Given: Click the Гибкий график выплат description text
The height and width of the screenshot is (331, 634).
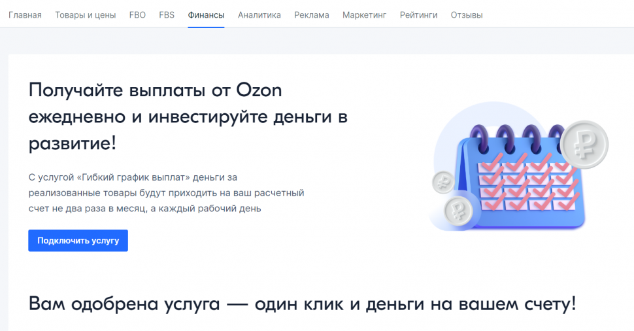Looking at the screenshot, I should pyautogui.click(x=166, y=192).
